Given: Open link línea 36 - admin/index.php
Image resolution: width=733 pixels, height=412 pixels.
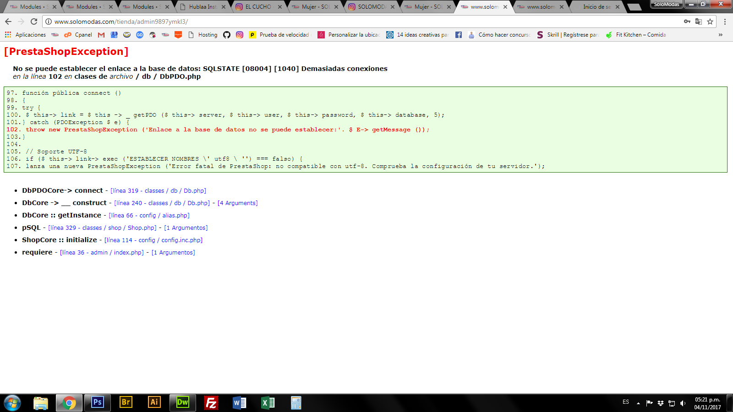Looking at the screenshot, I should point(102,253).
